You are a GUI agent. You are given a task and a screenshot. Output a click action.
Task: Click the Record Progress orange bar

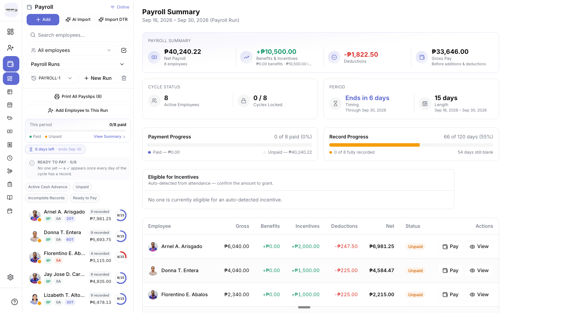coord(374,145)
